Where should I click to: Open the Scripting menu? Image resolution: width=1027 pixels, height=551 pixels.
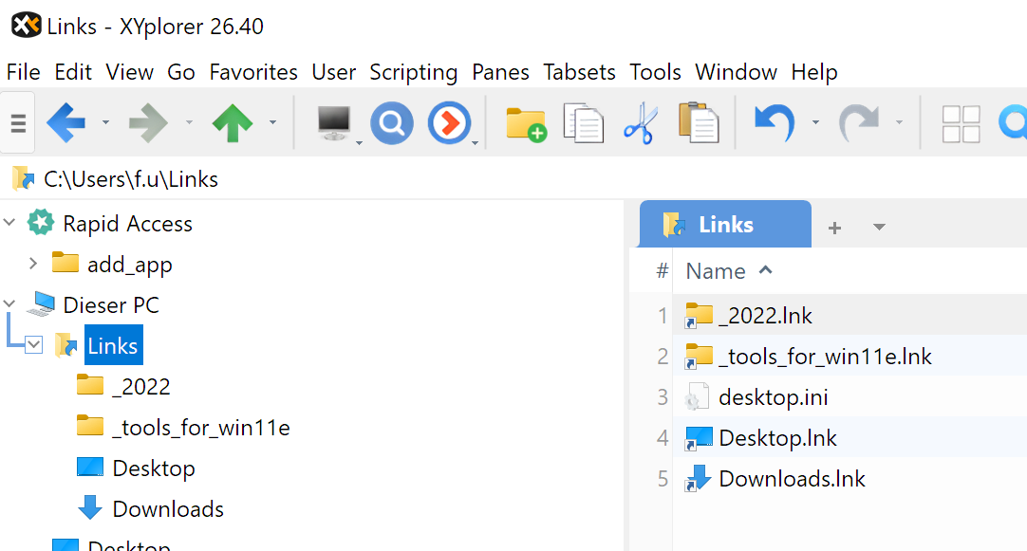click(x=413, y=72)
